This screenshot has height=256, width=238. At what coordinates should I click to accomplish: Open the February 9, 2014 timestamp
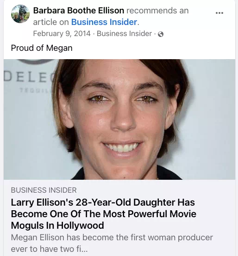tap(62, 34)
